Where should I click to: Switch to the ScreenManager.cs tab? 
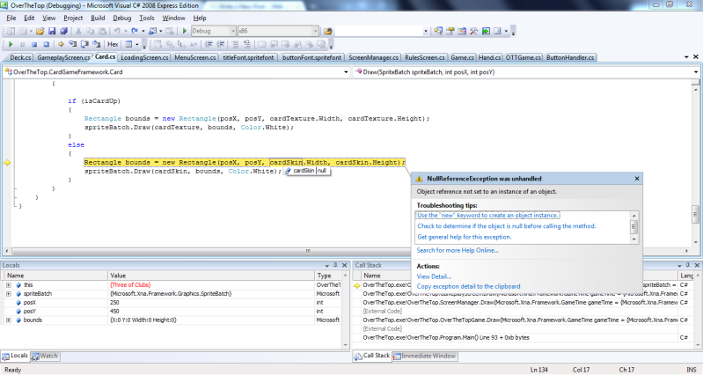[x=373, y=57]
